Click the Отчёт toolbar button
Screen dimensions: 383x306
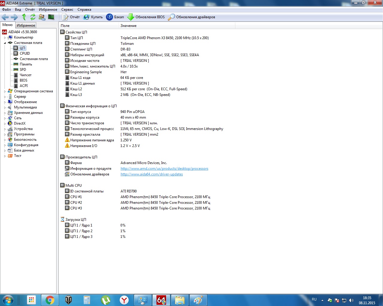coord(71,17)
